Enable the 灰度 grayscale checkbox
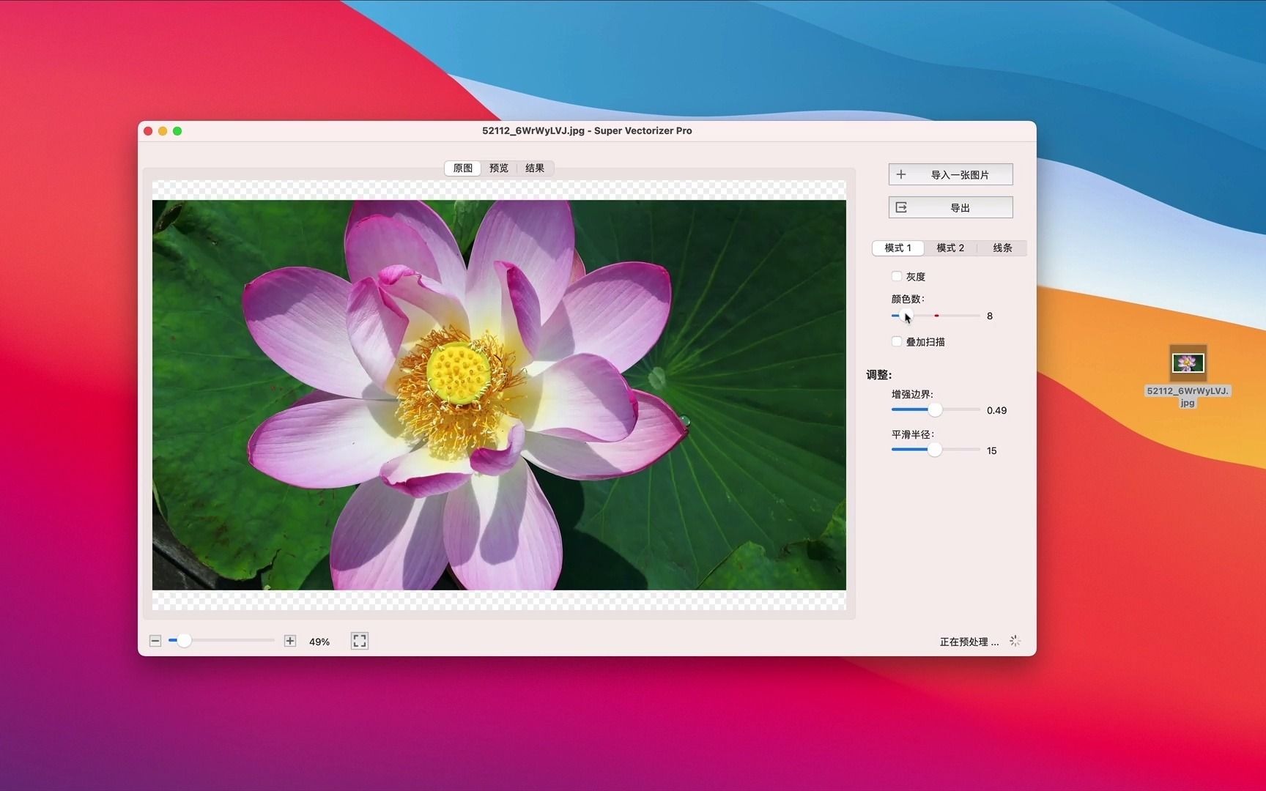 [x=897, y=276]
